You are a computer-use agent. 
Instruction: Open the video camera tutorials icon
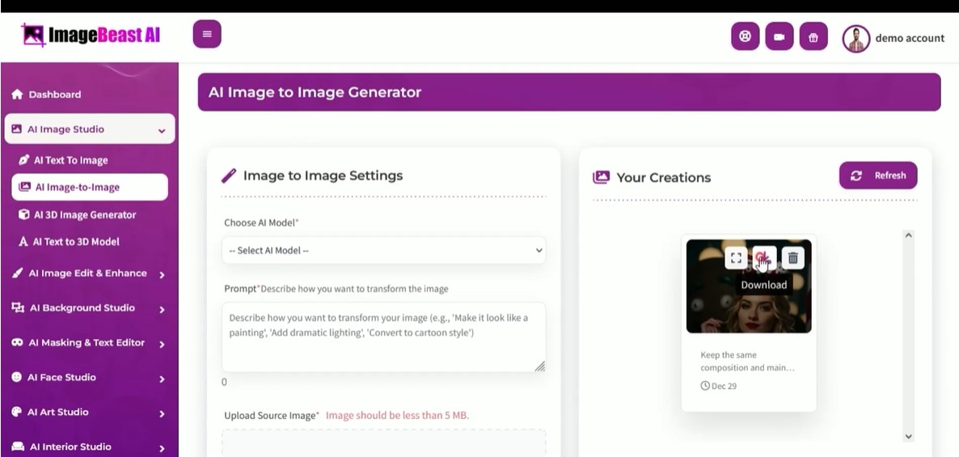coord(779,36)
